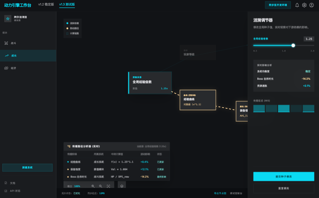Click the 重置模拟 button

pos(284,188)
